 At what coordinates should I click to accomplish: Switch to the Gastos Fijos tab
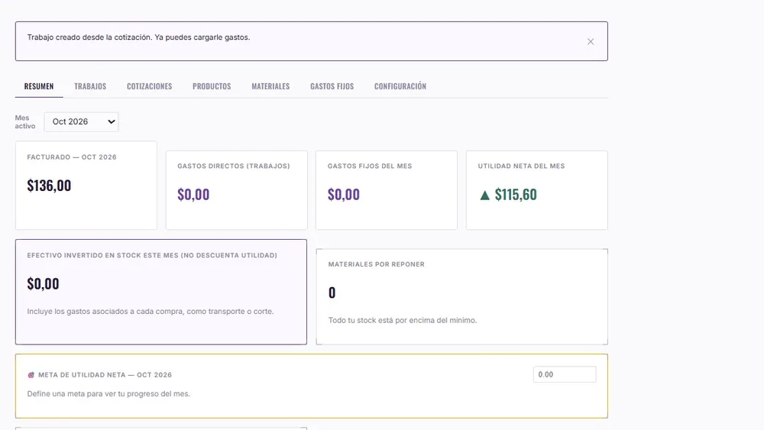(x=332, y=86)
